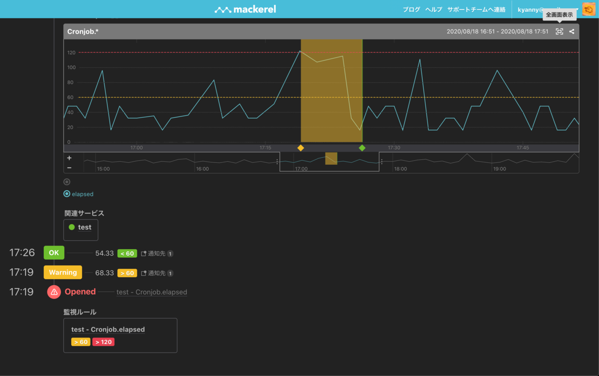Open the ヘルプ menu item

coord(434,9)
